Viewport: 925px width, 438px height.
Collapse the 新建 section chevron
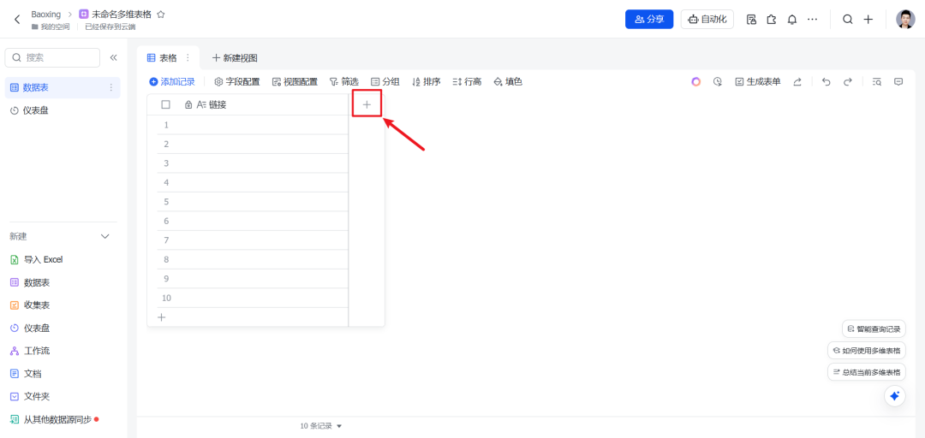click(105, 236)
